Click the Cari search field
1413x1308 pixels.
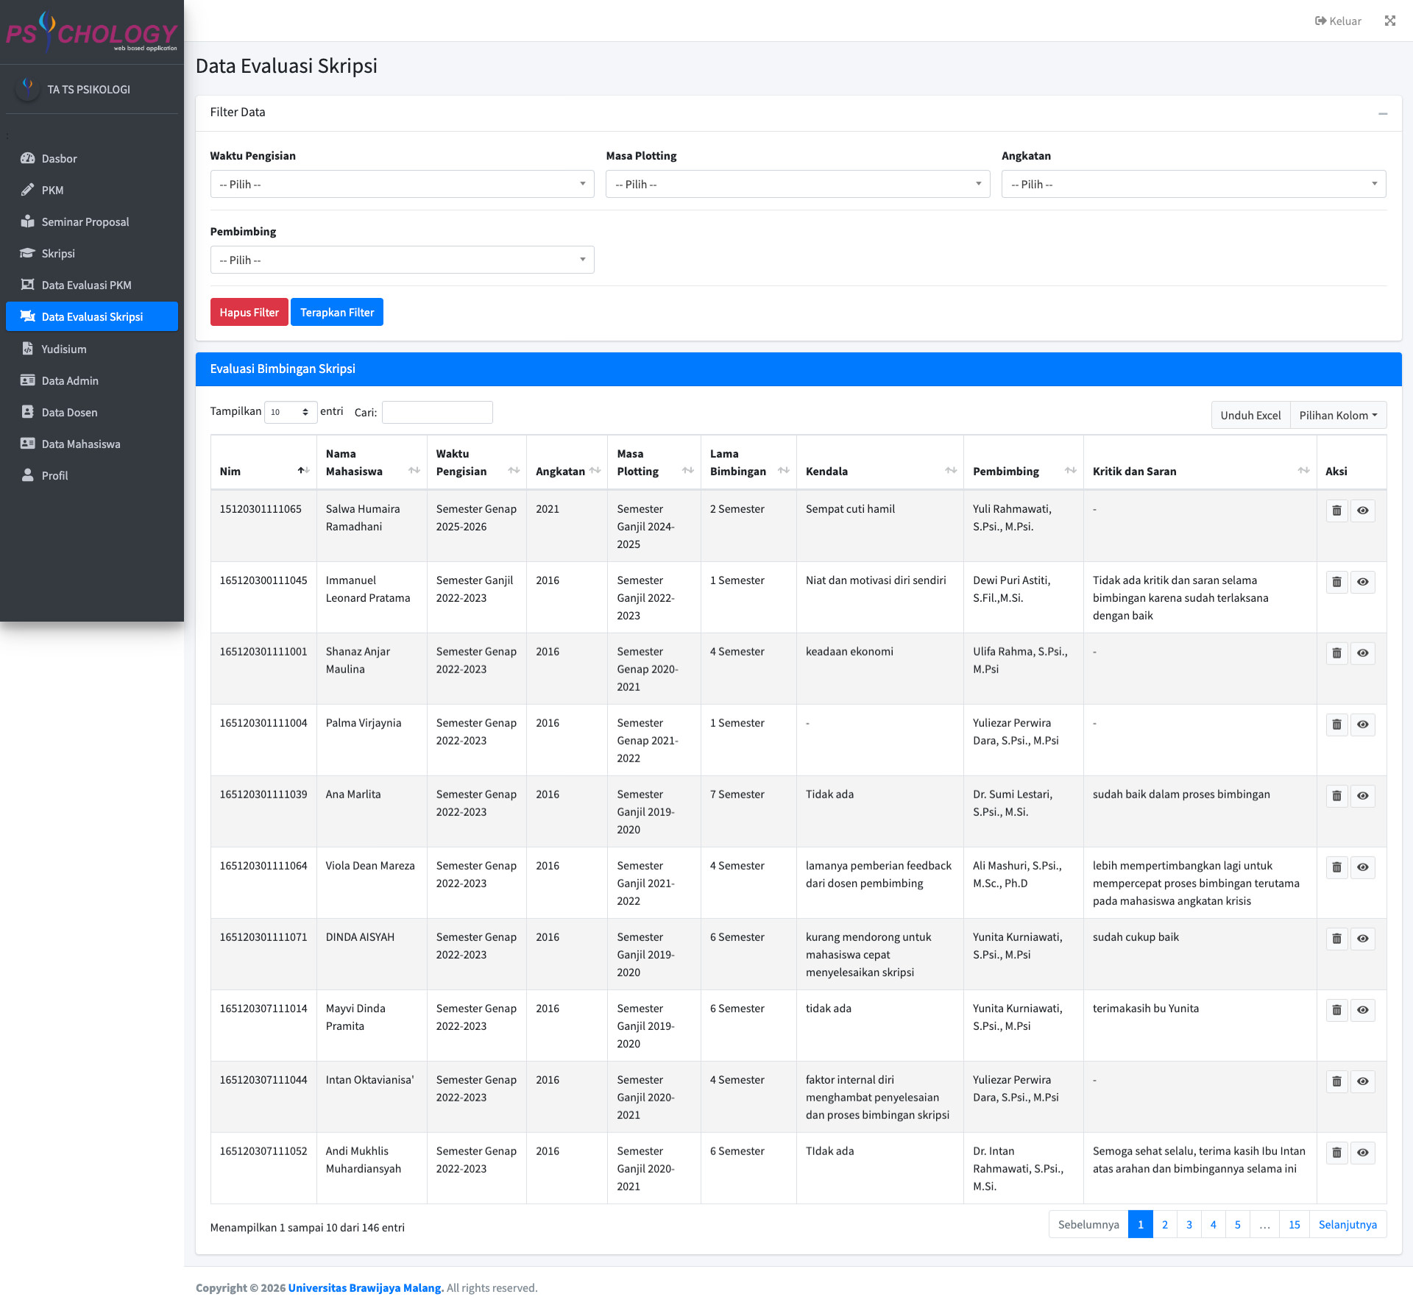click(437, 412)
